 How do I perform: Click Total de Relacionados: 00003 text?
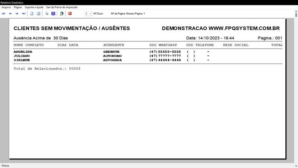[x=47, y=69]
